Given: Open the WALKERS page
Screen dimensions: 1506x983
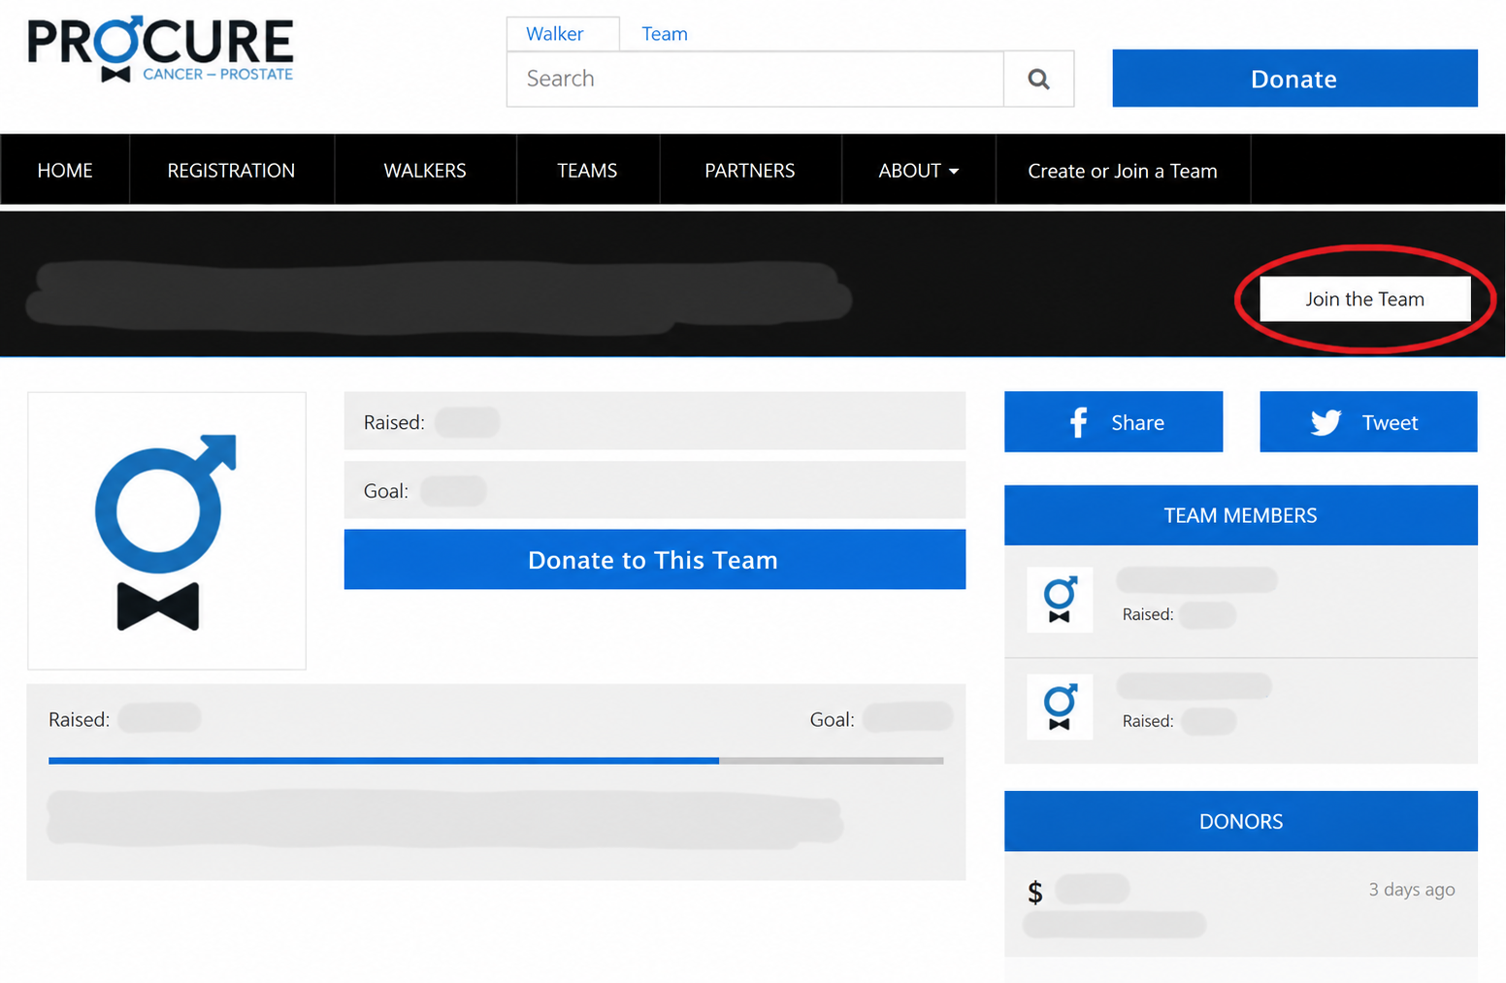Looking at the screenshot, I should point(425,171).
